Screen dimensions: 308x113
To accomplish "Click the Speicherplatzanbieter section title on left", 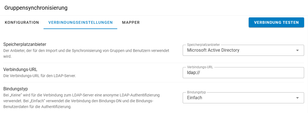I will (25, 44).
